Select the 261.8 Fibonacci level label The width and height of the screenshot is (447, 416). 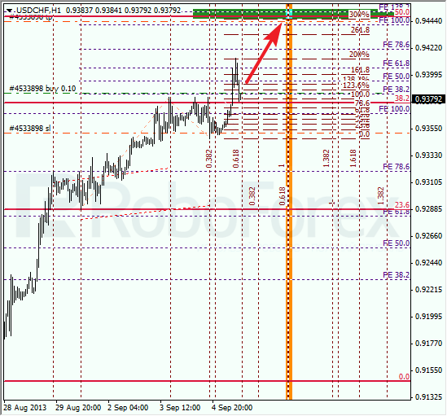360,30
